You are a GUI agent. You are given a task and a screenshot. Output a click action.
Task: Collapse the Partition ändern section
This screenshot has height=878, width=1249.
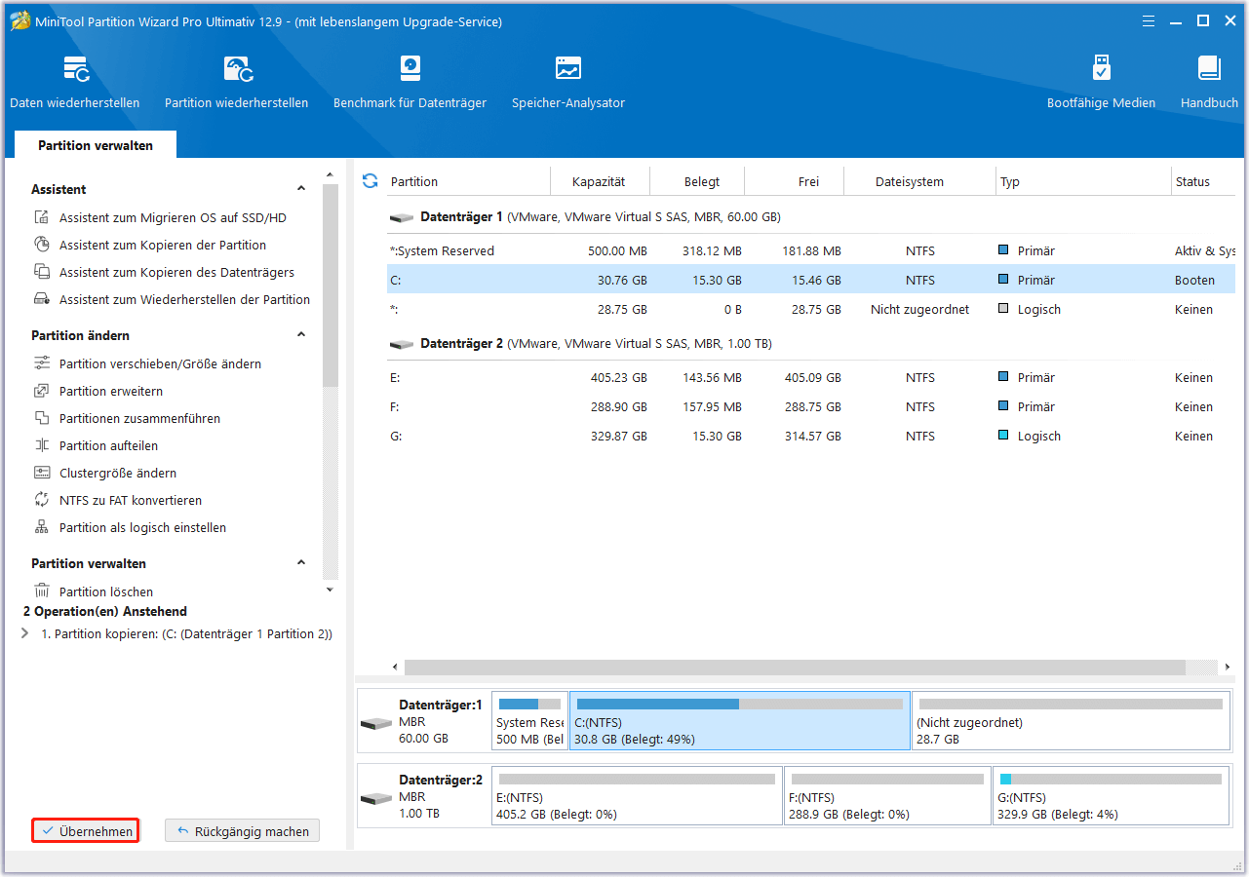click(301, 335)
